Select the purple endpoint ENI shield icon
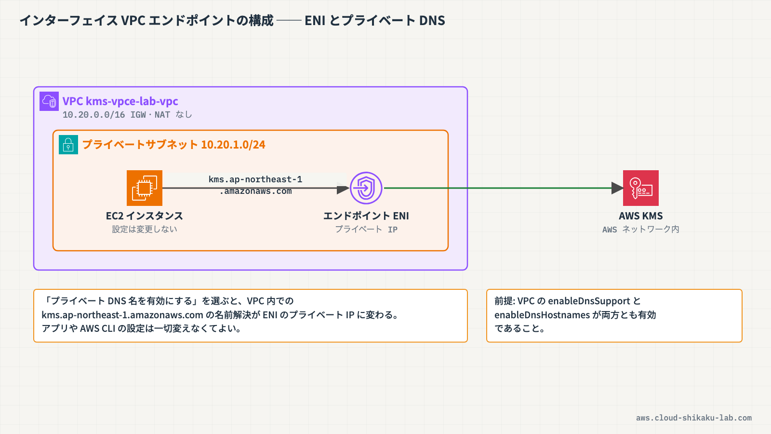The image size is (771, 434). (x=366, y=188)
